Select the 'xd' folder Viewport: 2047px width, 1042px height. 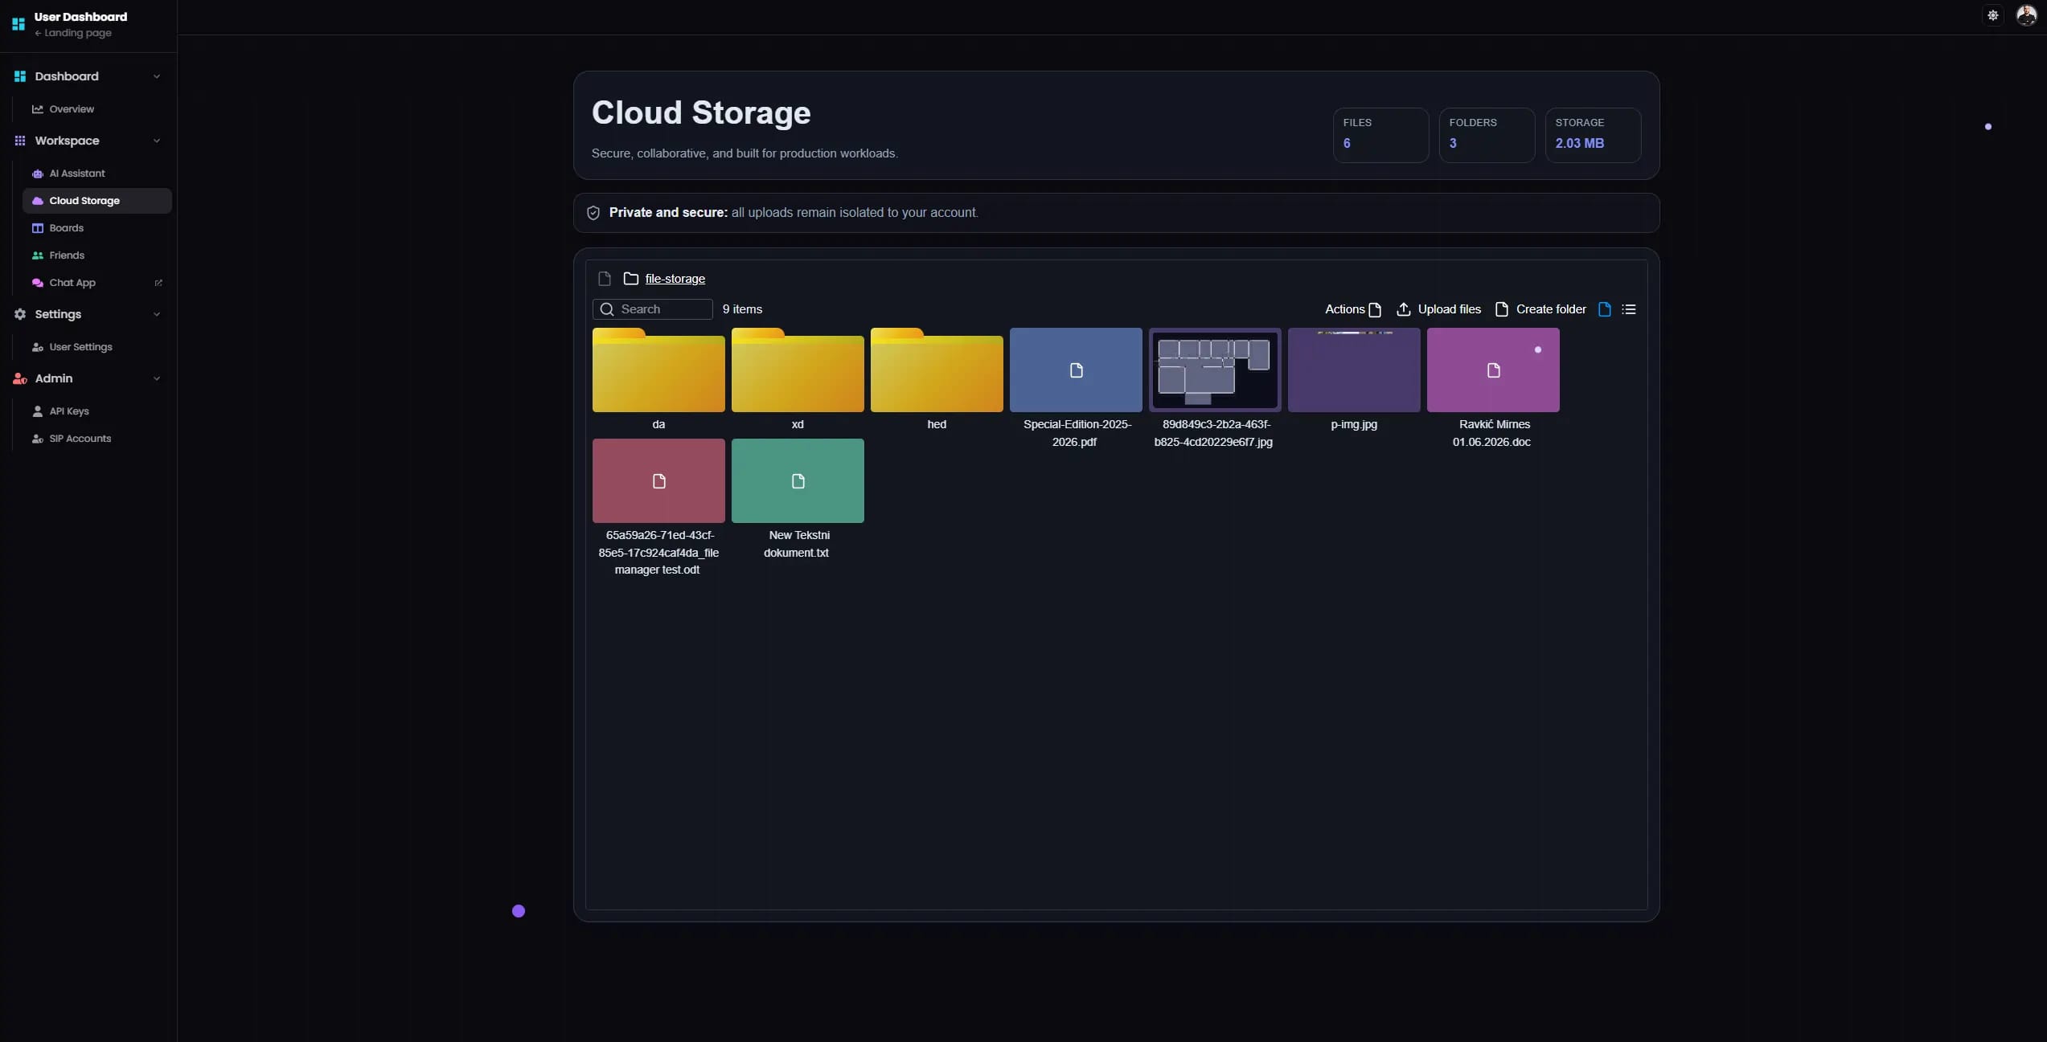(798, 370)
